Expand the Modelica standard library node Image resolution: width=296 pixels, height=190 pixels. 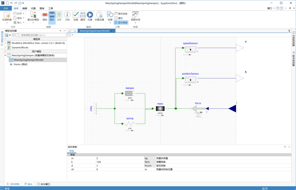(x=6, y=43)
